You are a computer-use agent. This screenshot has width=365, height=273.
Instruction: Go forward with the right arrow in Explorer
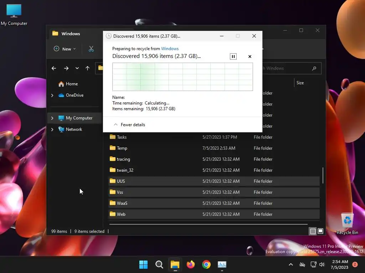point(66,68)
